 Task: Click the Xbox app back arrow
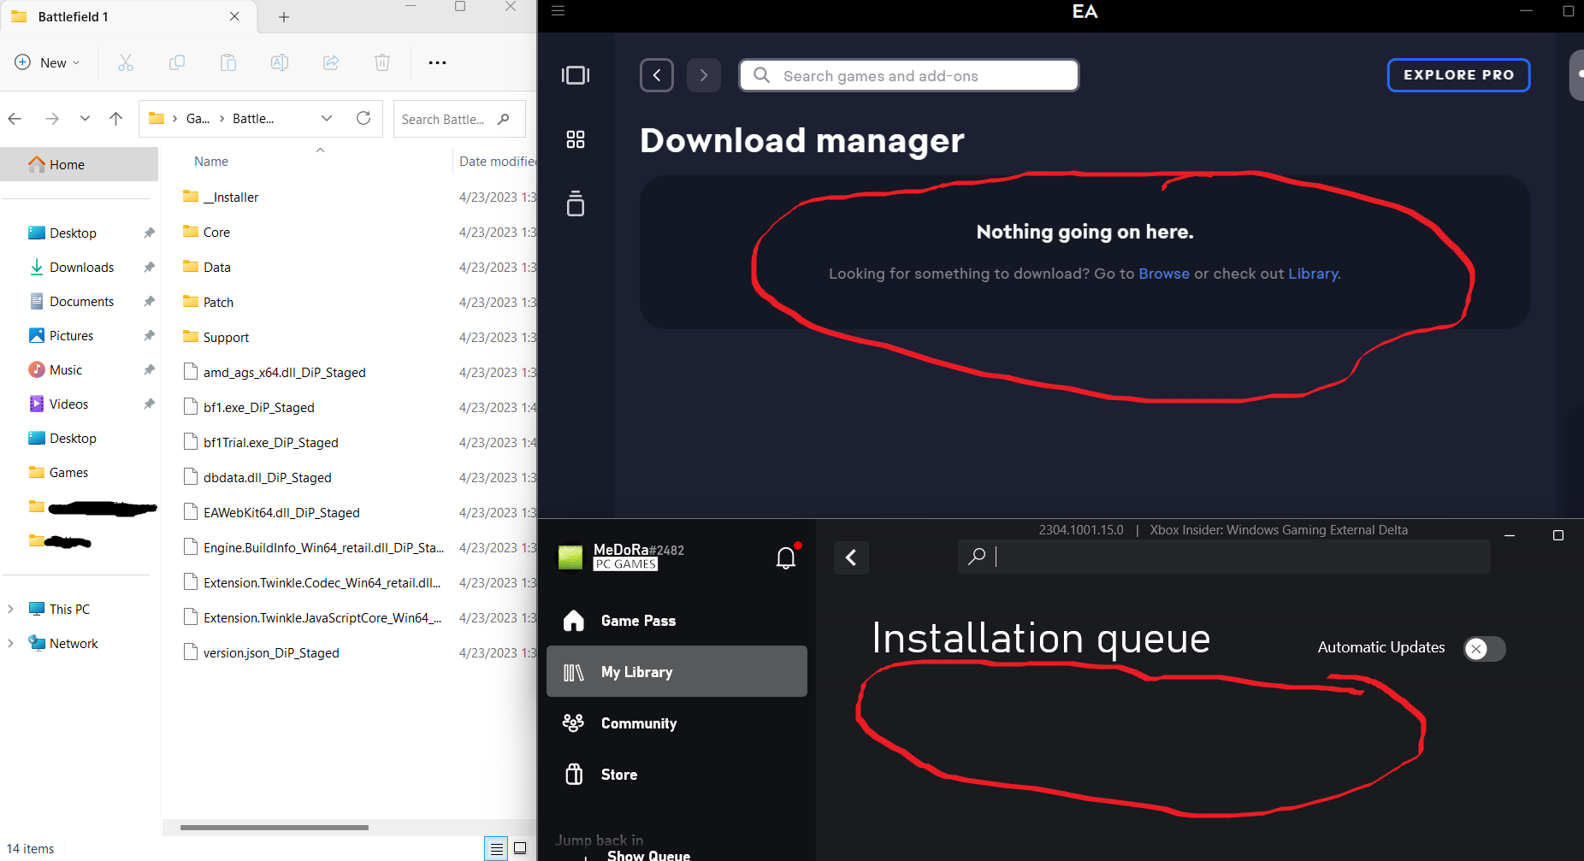851,557
